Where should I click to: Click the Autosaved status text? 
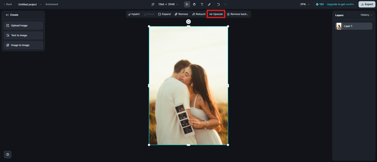click(52, 4)
